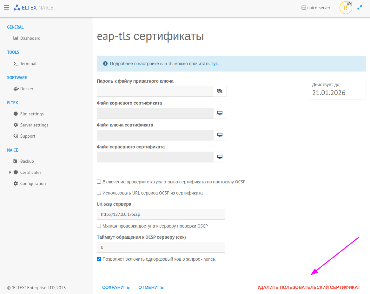Image resolution: width=370 pixels, height=294 pixels.
Task: Click the fullscreen expand arrows icon
Action: [360, 8]
